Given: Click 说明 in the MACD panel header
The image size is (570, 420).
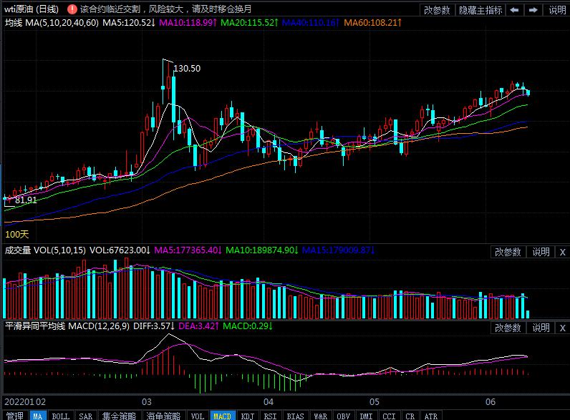Looking at the screenshot, I should tap(541, 328).
